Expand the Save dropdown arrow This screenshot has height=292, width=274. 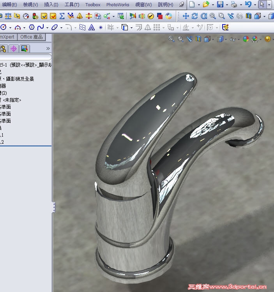tap(227, 4)
